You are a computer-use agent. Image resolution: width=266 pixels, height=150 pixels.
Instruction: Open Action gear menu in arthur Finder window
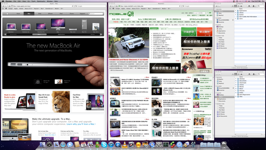point(254,74)
